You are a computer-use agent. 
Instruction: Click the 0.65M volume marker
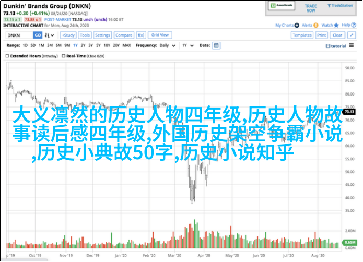pos(349,242)
